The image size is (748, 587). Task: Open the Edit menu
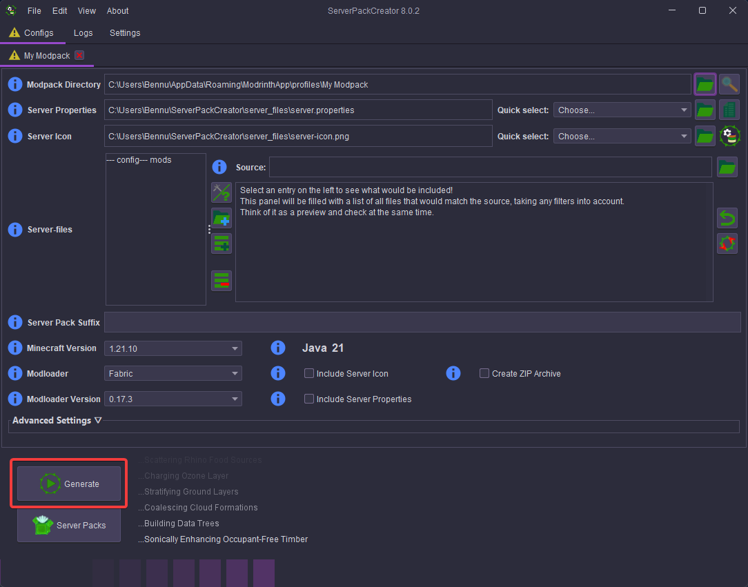click(59, 10)
